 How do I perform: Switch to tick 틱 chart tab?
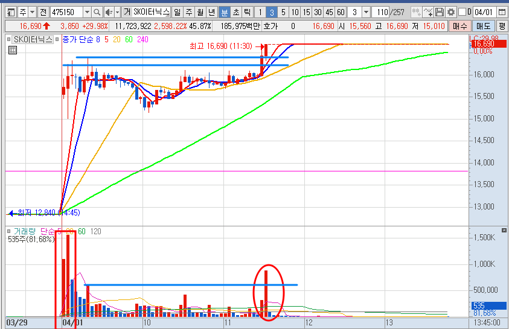(247, 12)
